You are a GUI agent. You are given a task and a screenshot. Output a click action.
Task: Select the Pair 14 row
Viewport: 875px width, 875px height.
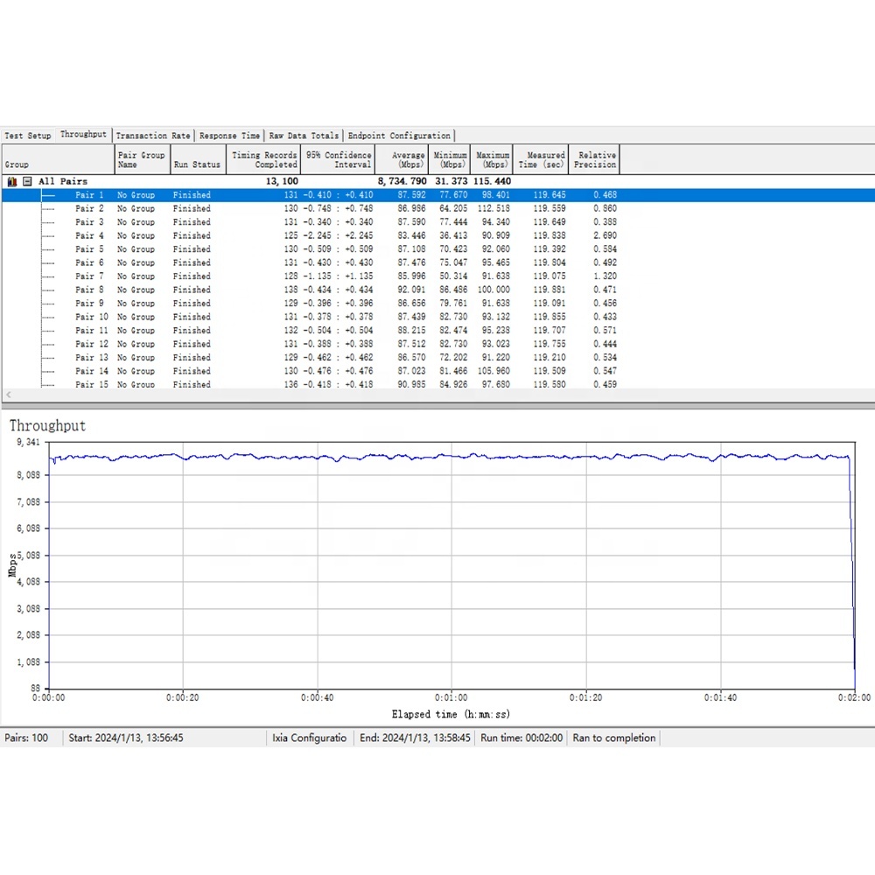click(x=438, y=371)
